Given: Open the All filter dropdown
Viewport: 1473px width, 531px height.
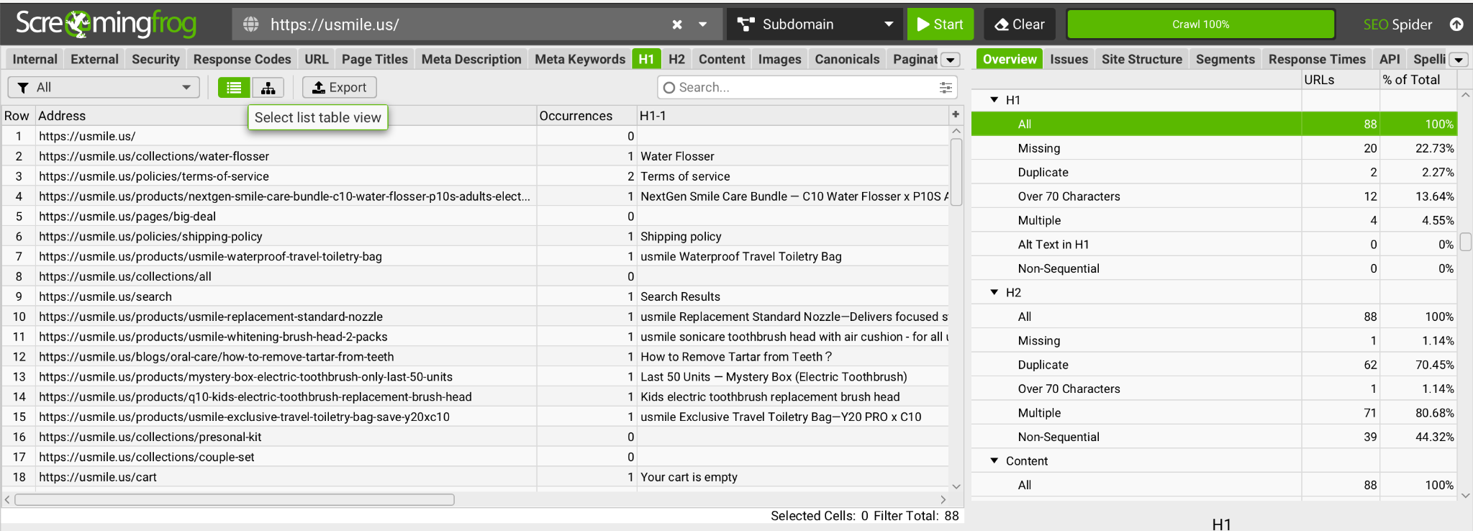Looking at the screenshot, I should tap(104, 87).
